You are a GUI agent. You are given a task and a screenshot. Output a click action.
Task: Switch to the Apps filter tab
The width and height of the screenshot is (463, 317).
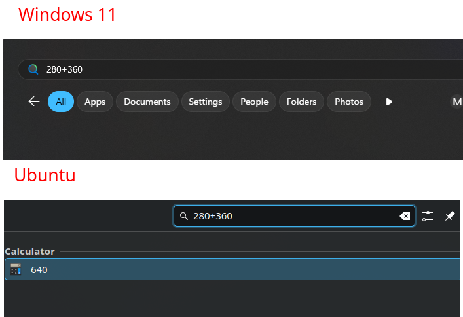pos(95,102)
